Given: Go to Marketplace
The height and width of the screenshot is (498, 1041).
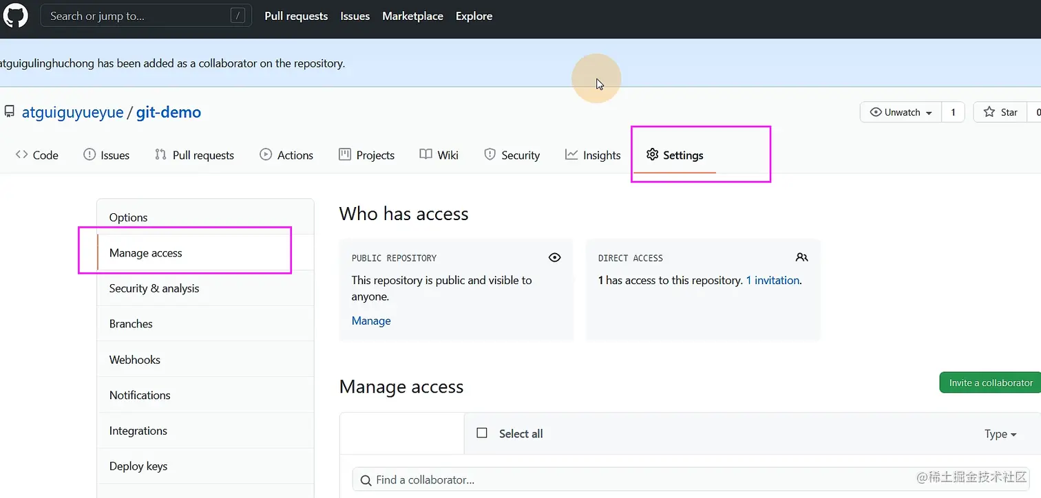Looking at the screenshot, I should [412, 16].
